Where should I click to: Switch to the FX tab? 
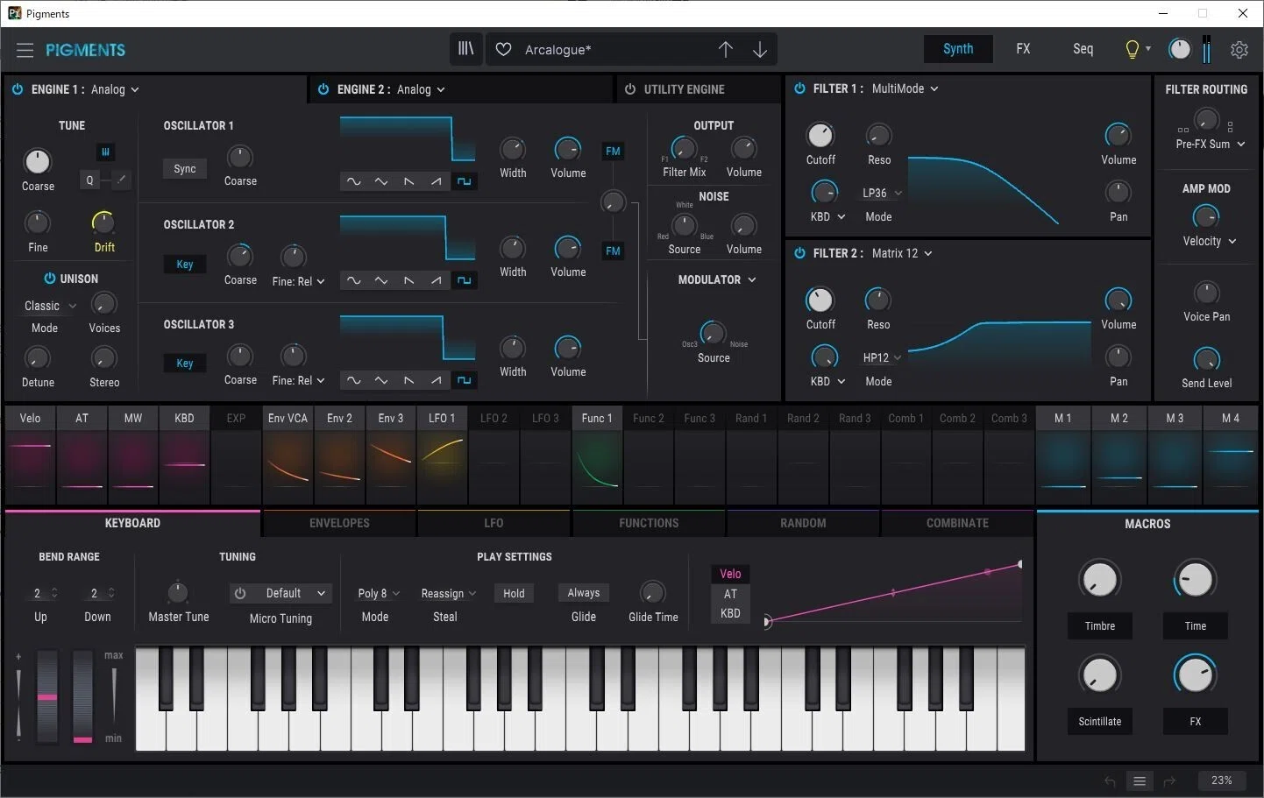point(1023,49)
